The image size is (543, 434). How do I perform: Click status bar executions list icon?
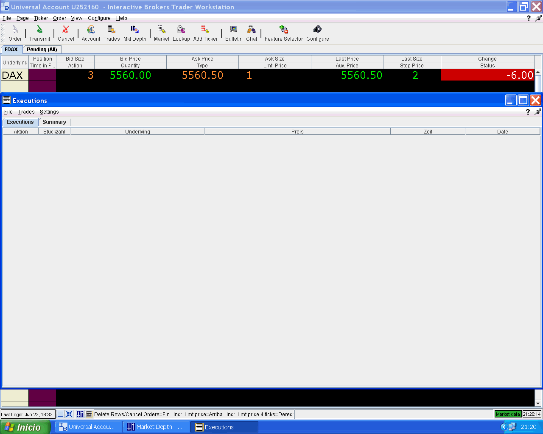coord(89,414)
